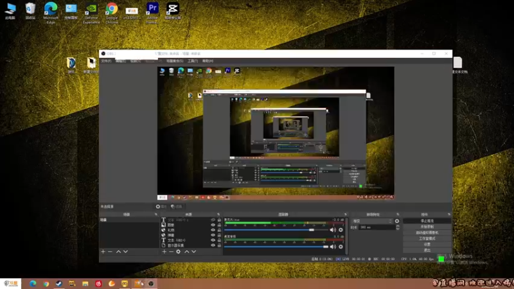Click the 桌面音频 volume slider
Image resolution: width=514 pixels, height=289 pixels.
[x=276, y=247]
